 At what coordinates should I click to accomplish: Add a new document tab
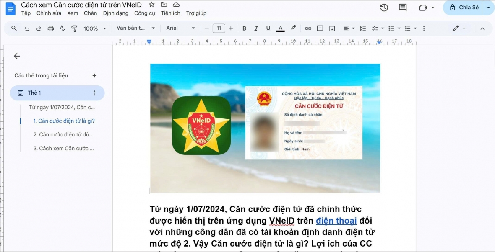[94, 76]
